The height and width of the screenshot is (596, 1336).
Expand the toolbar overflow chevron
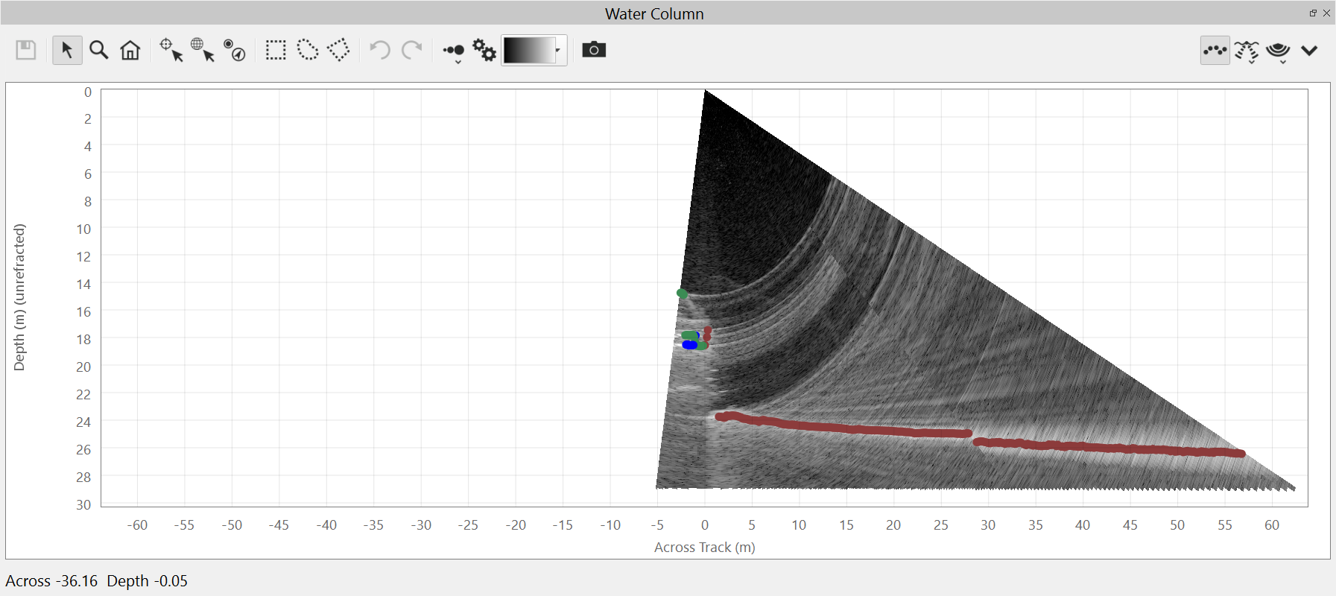[x=1309, y=51]
